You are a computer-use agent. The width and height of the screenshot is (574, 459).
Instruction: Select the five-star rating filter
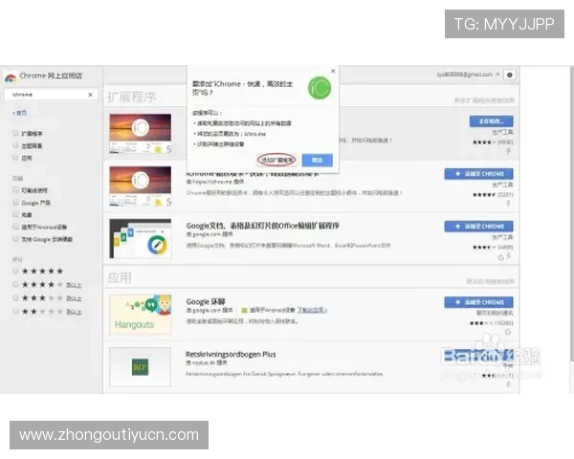(x=15, y=272)
